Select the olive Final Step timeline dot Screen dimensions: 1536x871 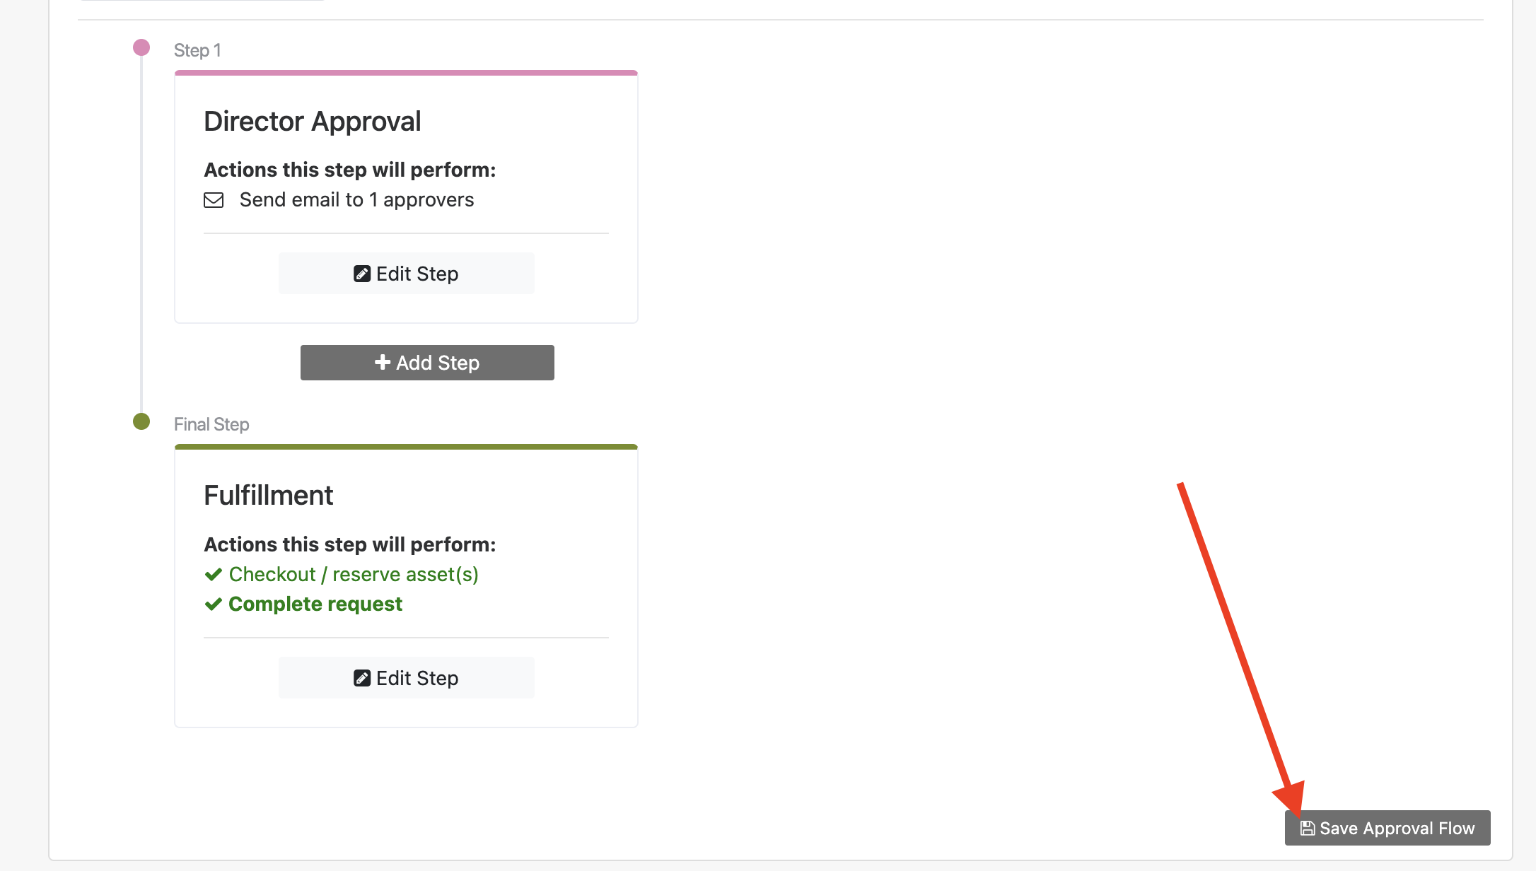[x=141, y=421]
